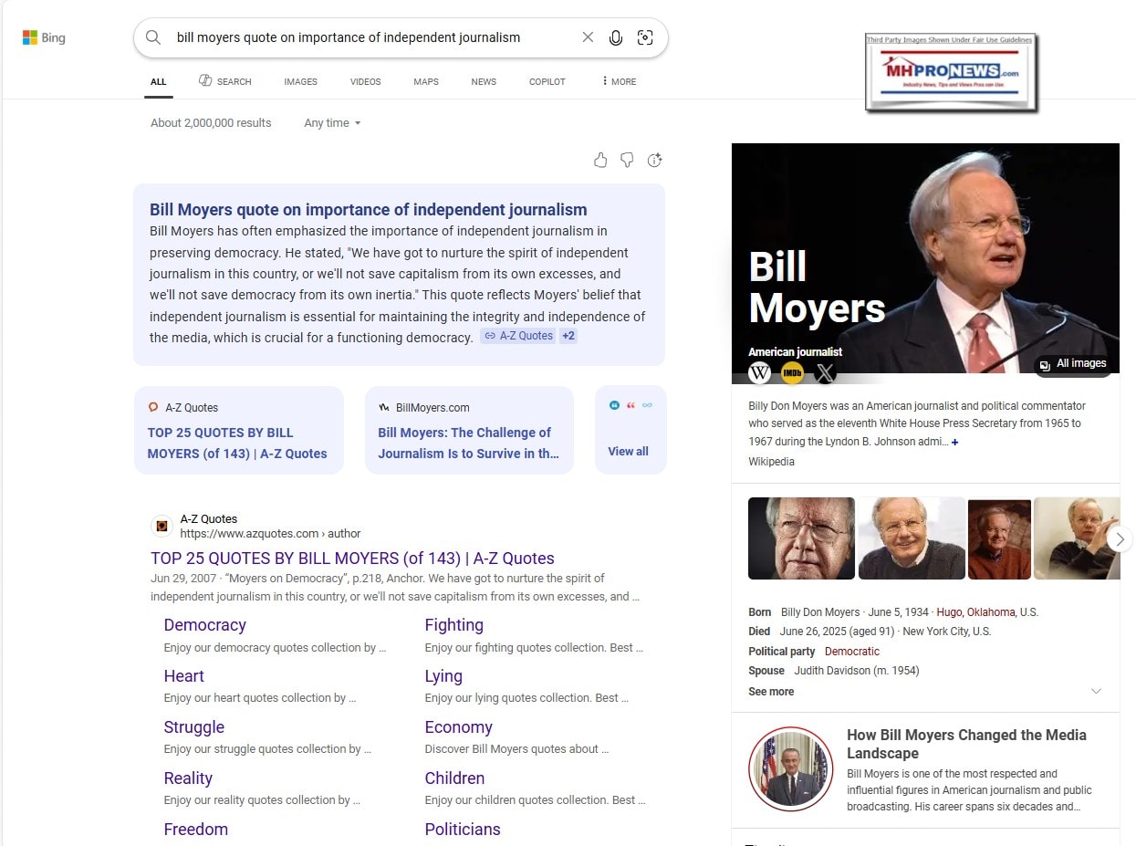Image resolution: width=1136 pixels, height=846 pixels.
Task: Open the Wikipedia source link
Action: (771, 462)
